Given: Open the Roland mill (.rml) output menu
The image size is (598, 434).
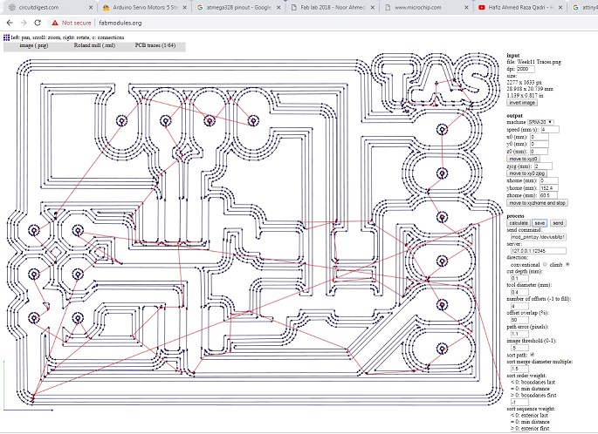Looking at the screenshot, I should click(x=94, y=45).
